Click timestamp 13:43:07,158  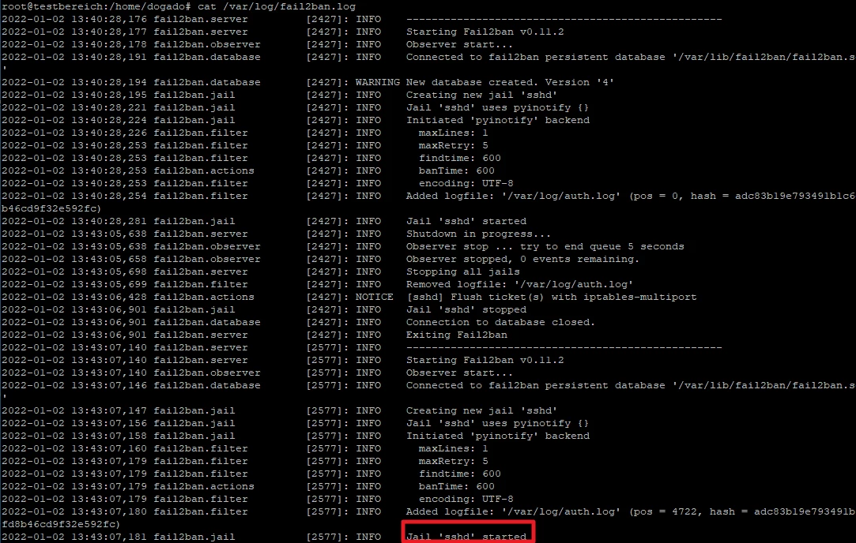tap(108, 436)
